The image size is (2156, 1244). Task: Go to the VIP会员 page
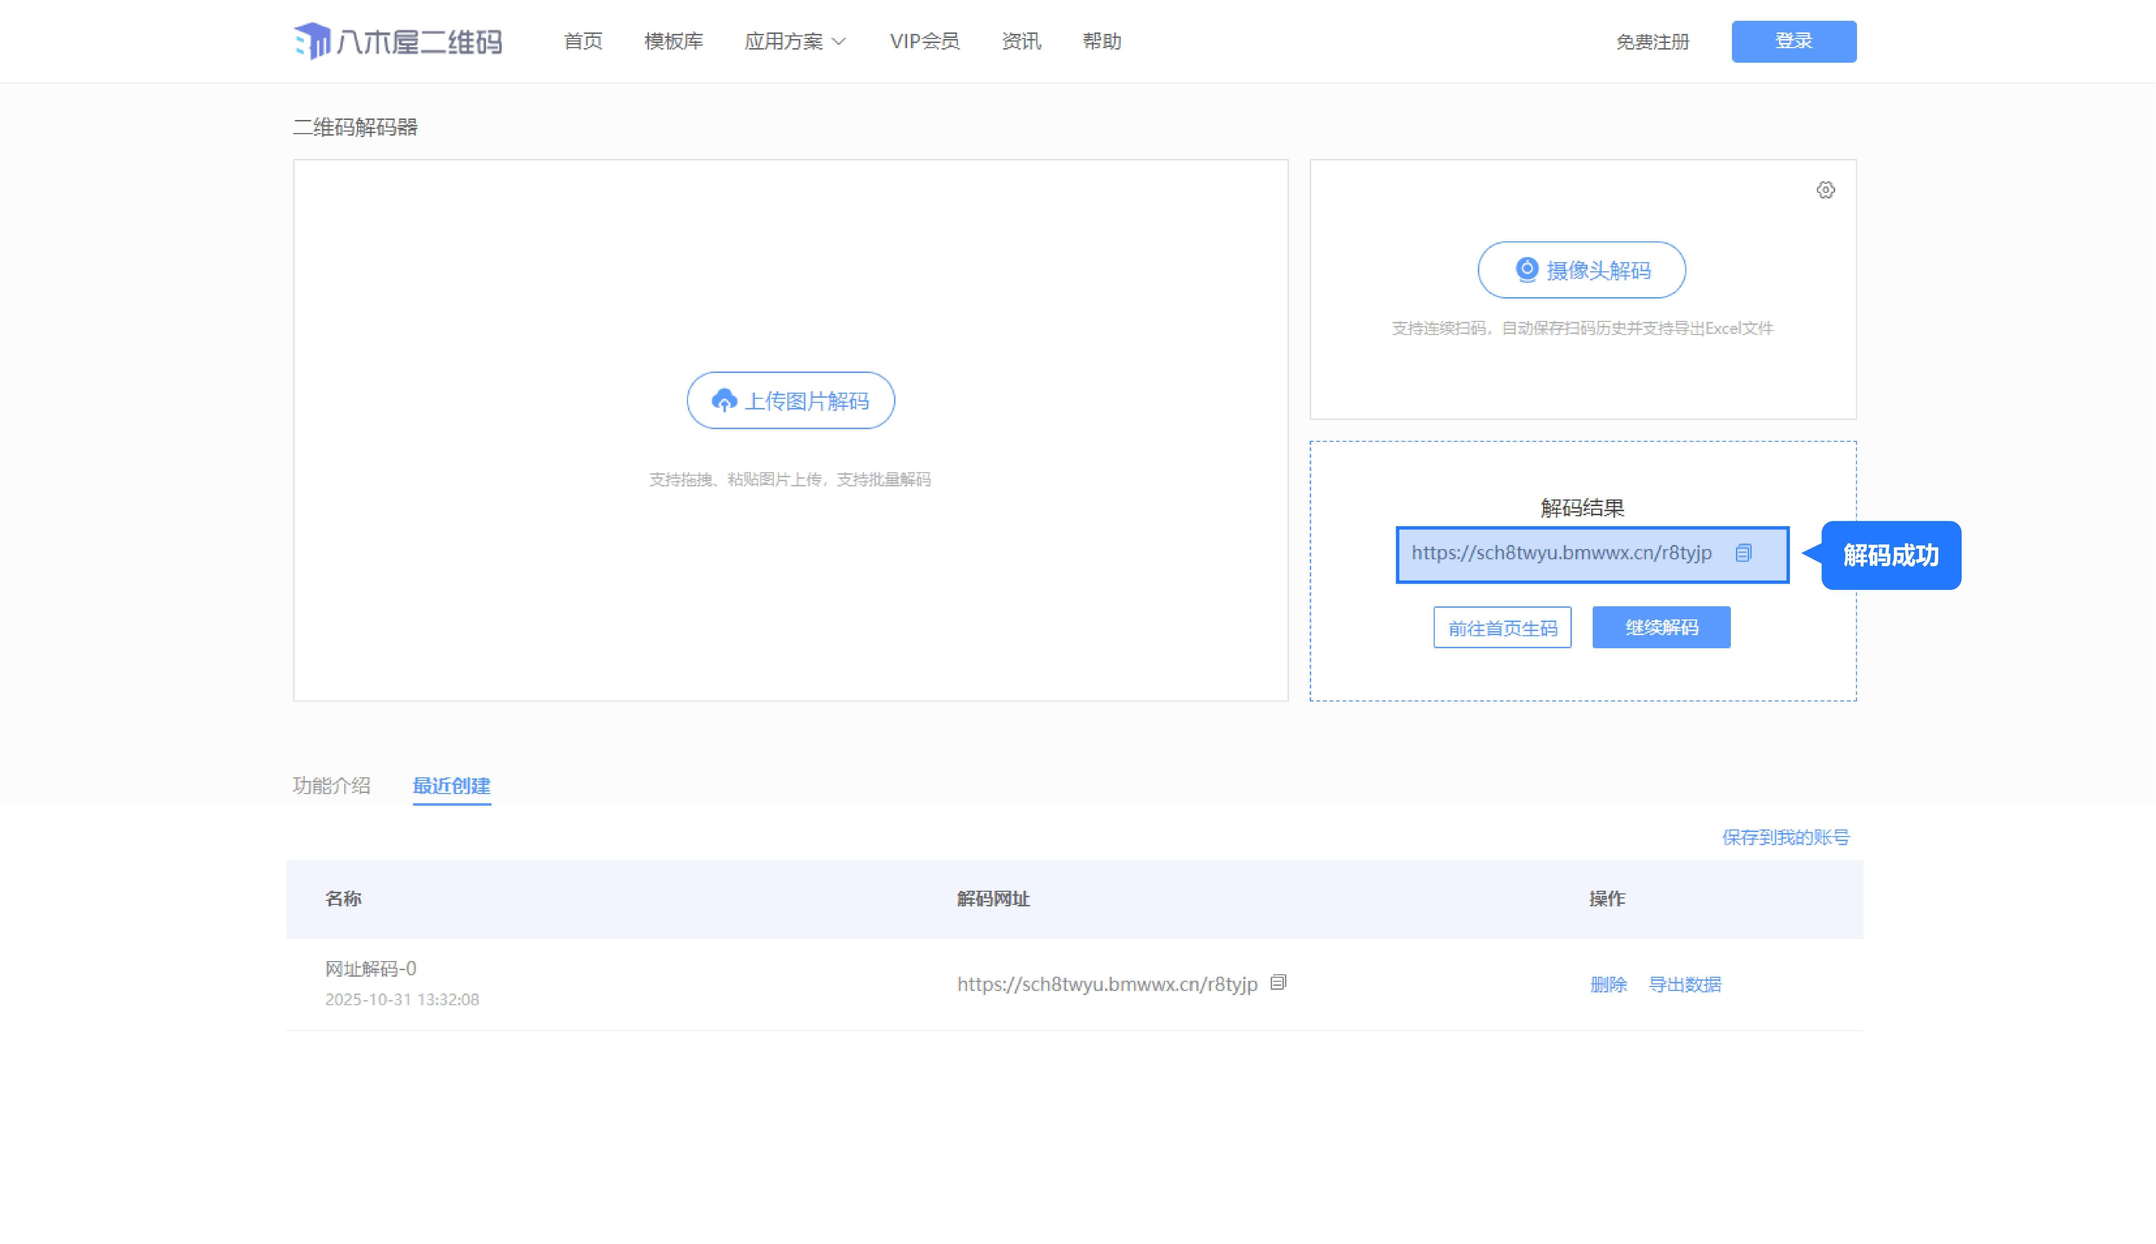(x=924, y=41)
